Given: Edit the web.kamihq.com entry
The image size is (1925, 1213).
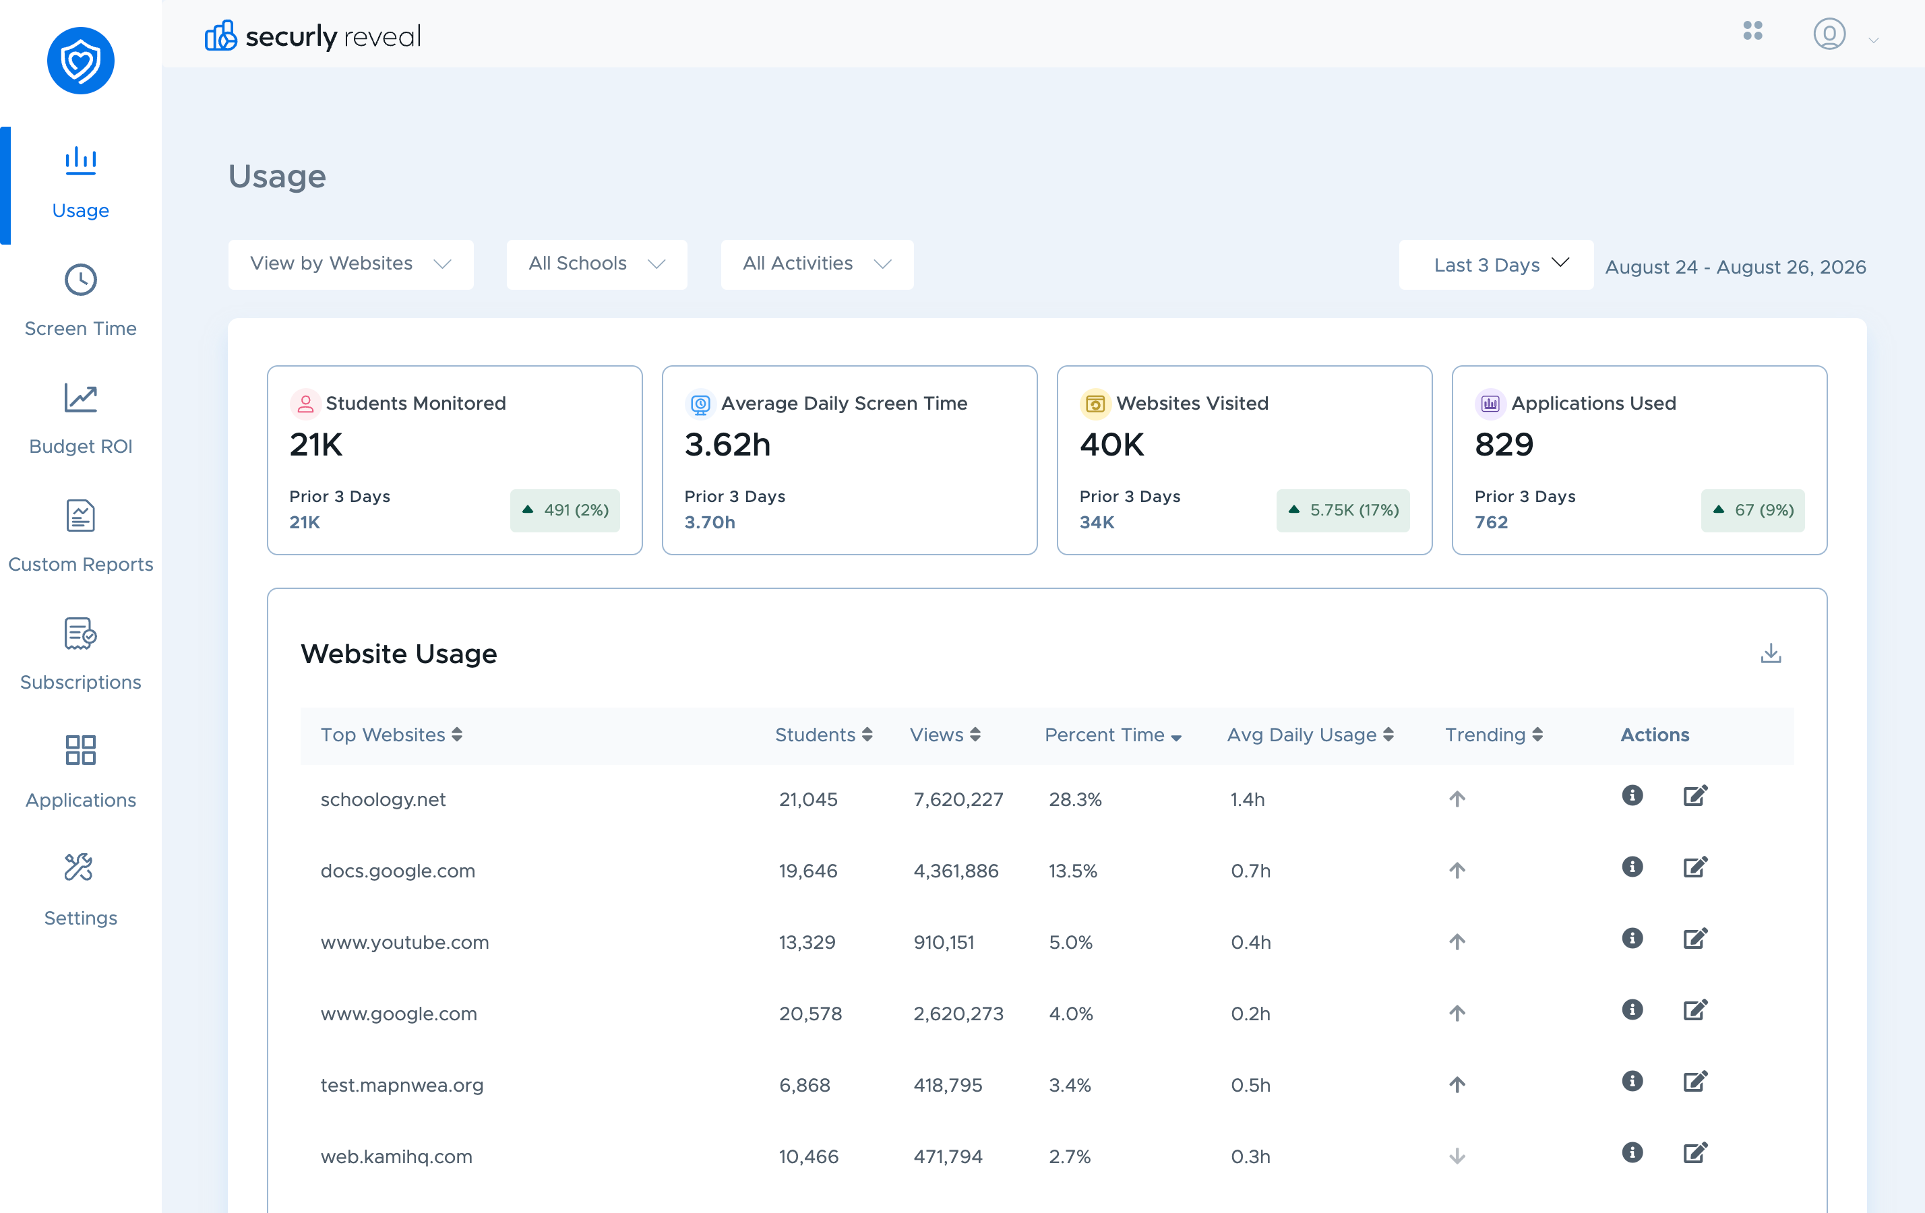Looking at the screenshot, I should [1694, 1152].
